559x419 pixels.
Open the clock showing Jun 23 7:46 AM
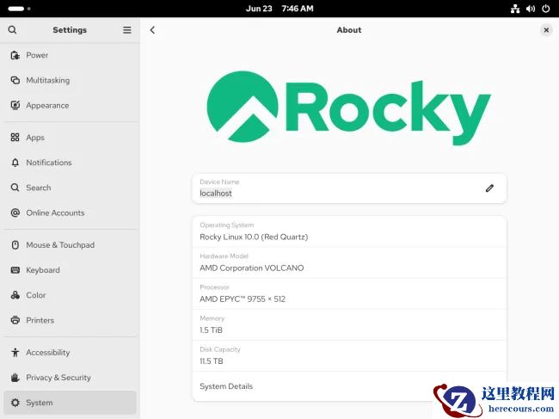[279, 9]
